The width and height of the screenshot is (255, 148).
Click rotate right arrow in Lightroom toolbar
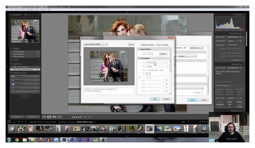coord(90,117)
